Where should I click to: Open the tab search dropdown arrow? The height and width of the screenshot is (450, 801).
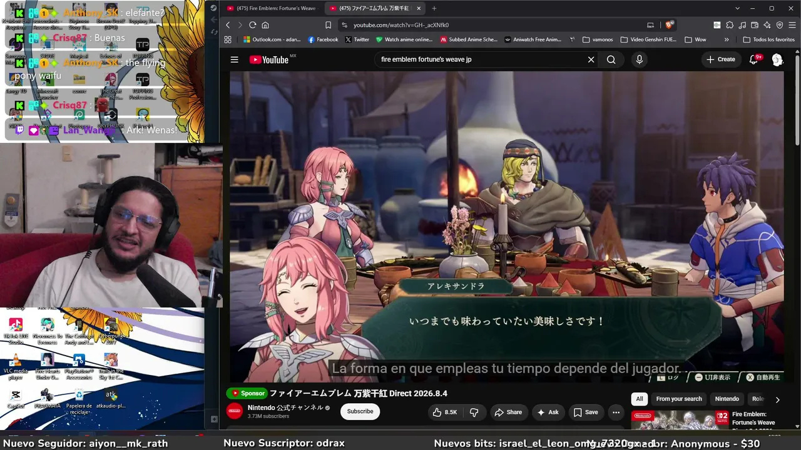click(738, 8)
